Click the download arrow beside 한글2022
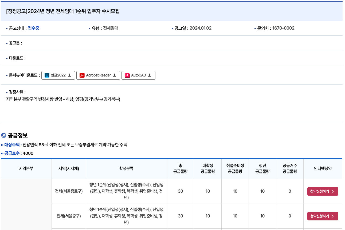The image size is (345, 230). pos(69,75)
